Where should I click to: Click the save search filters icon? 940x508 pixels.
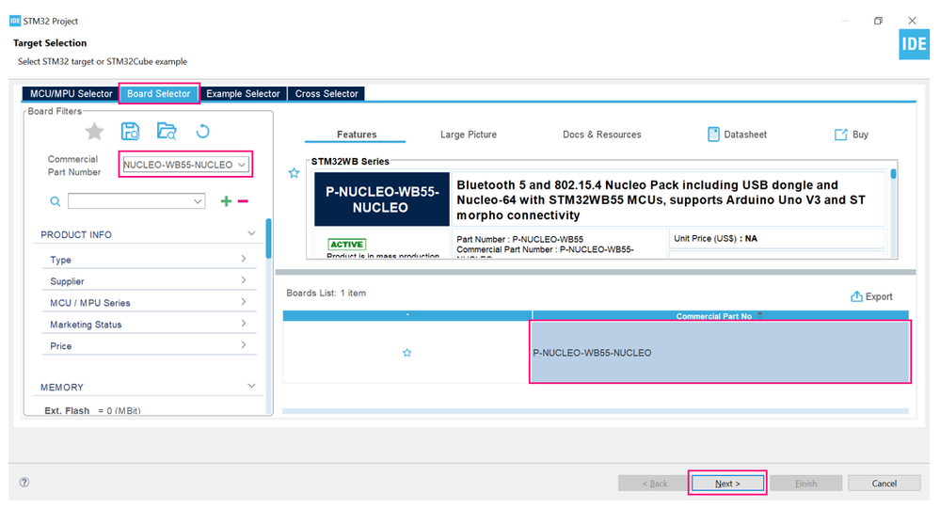point(130,131)
